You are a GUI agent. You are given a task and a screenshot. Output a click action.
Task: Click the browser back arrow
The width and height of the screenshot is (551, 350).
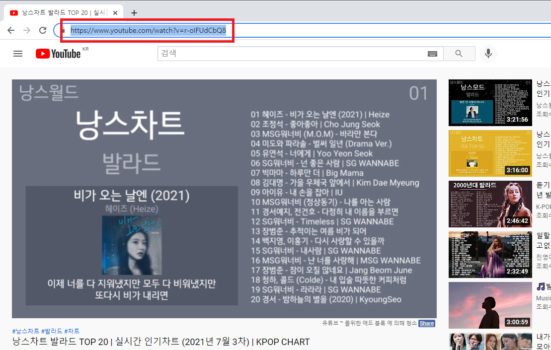pyautogui.click(x=11, y=30)
